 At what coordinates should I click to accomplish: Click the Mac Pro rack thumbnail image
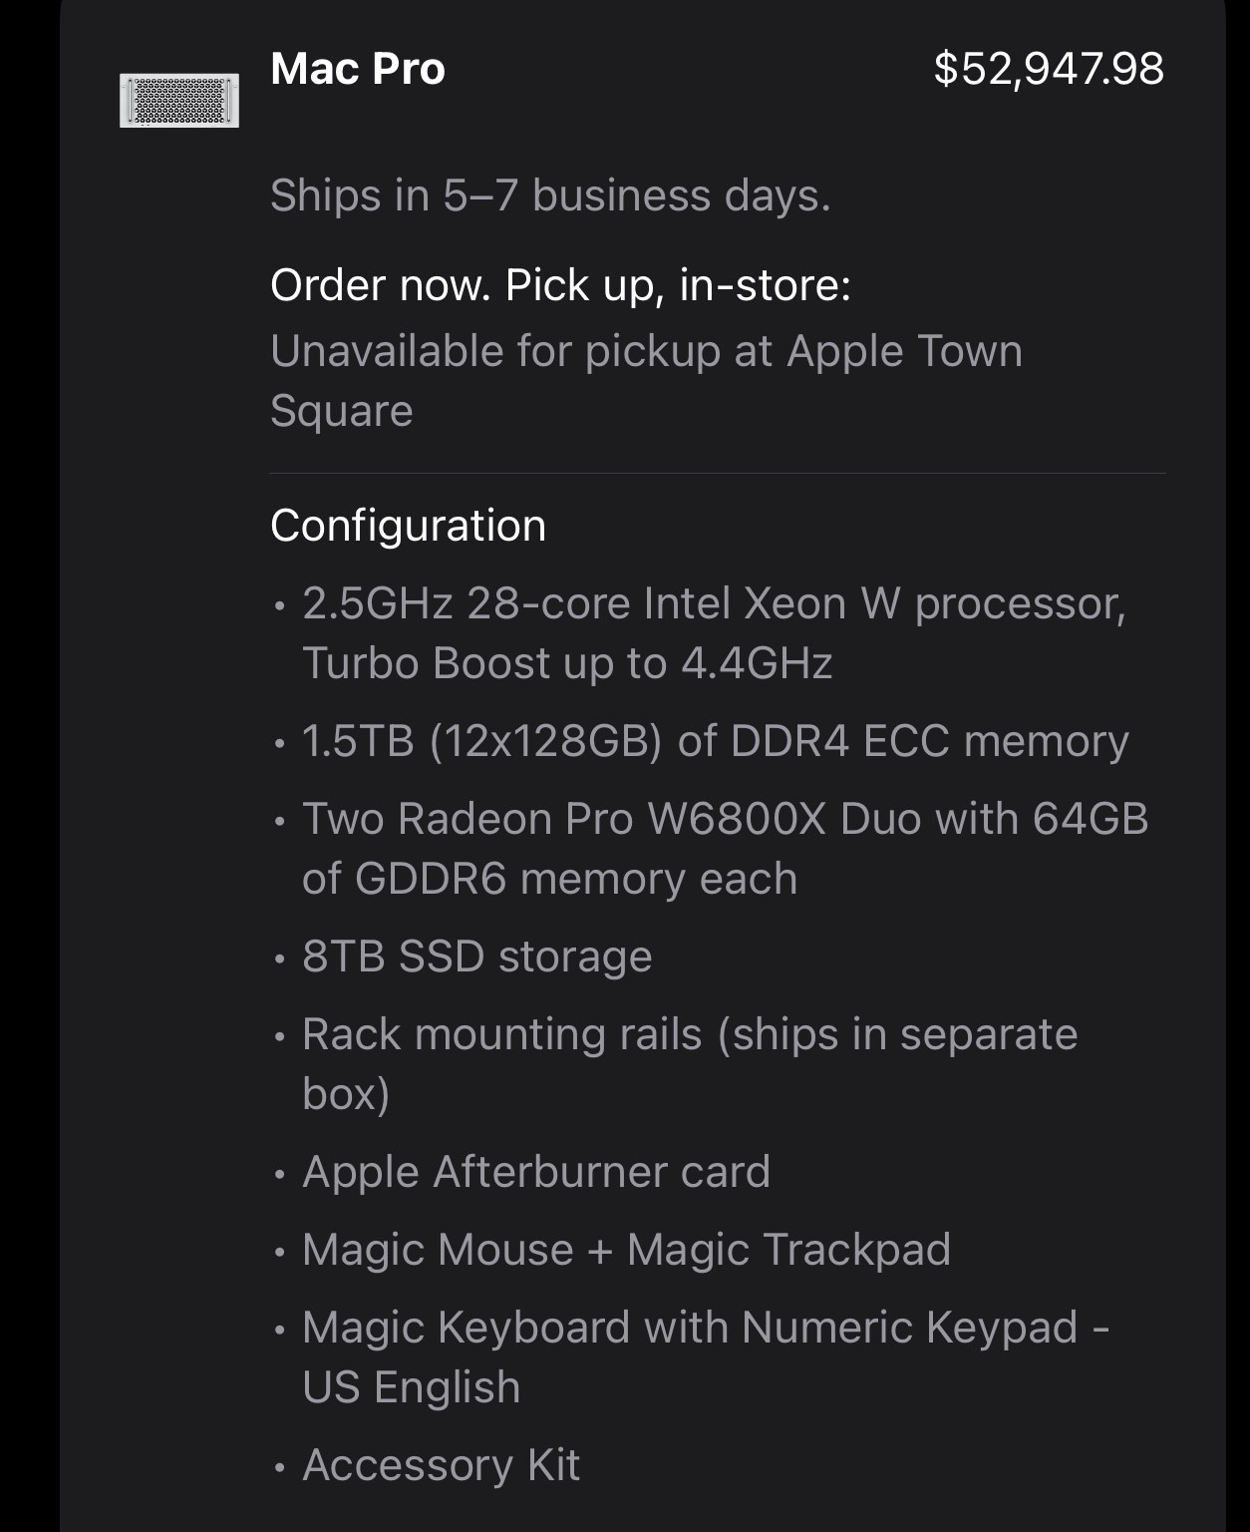tap(179, 100)
